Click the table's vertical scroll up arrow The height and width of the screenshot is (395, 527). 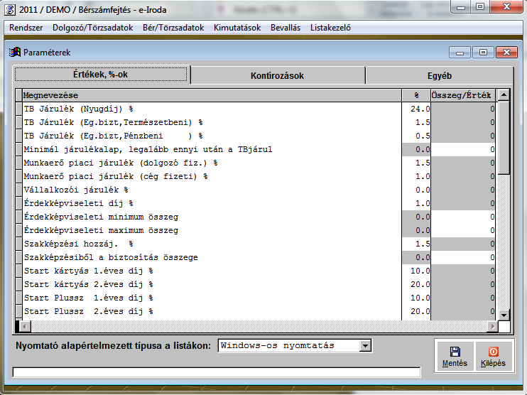tap(504, 94)
